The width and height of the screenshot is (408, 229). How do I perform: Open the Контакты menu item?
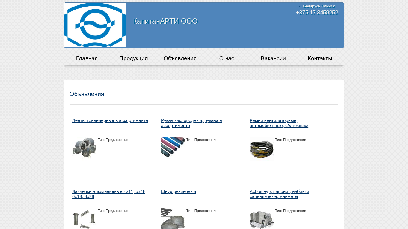[x=320, y=58]
